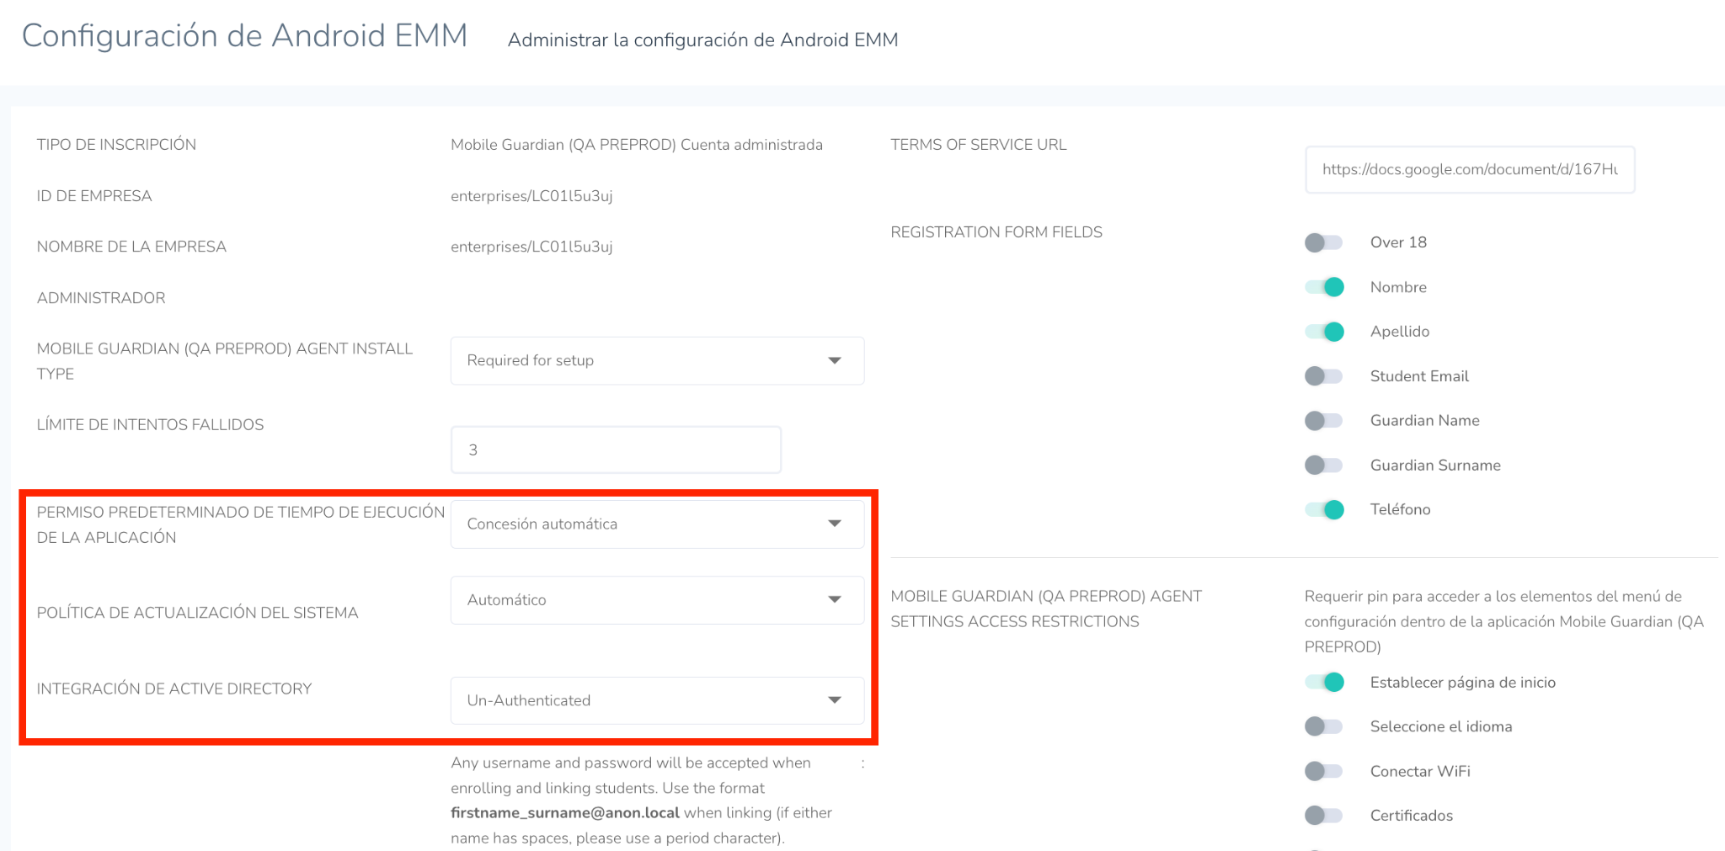The width and height of the screenshot is (1725, 851).
Task: Click the arrow of the Active Directory dropdown
Action: click(835, 700)
